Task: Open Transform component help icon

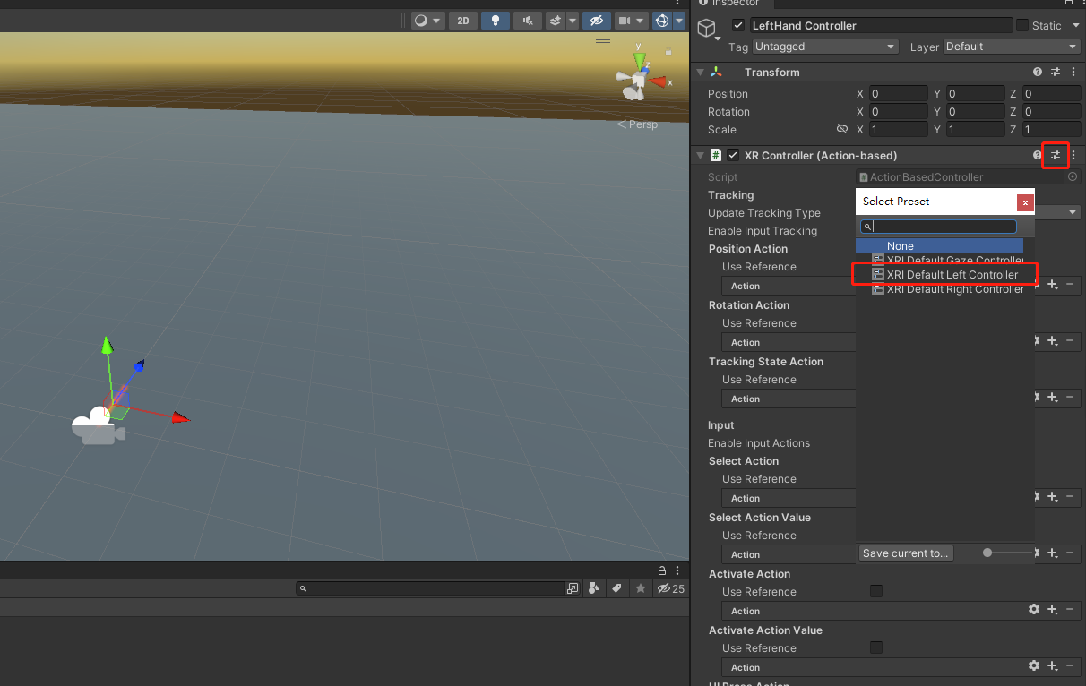Action: [x=1038, y=73]
